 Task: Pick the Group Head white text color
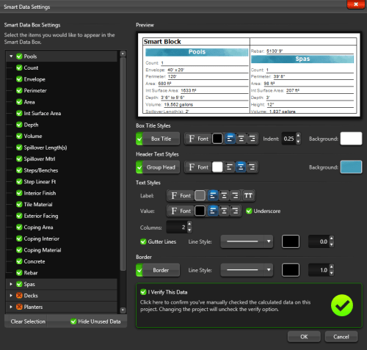tap(217, 167)
